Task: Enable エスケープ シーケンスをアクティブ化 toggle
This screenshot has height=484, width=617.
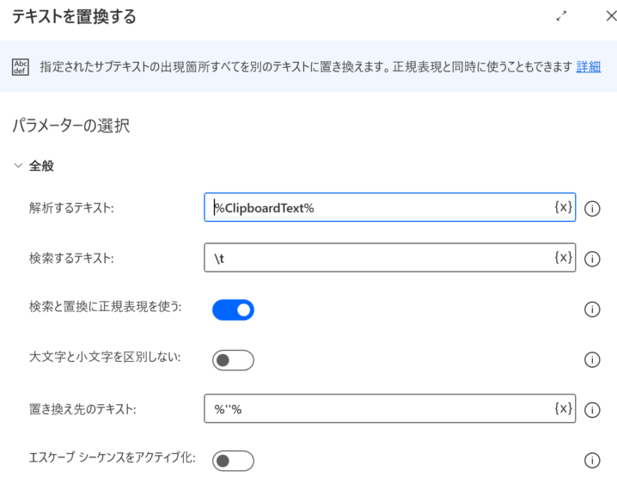Action: 234,461
